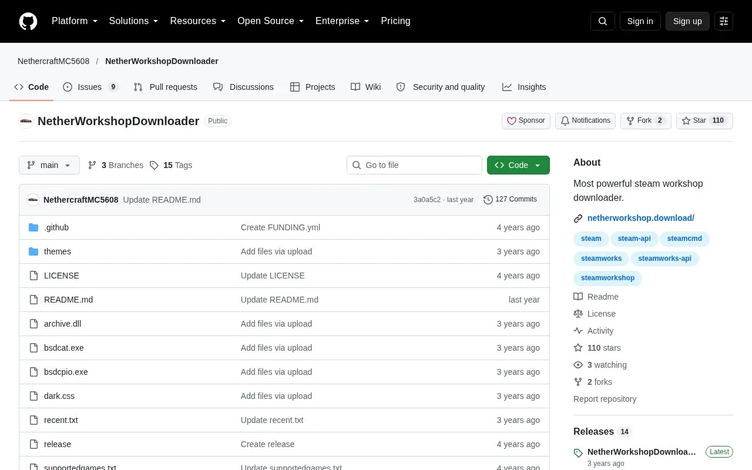
Task: Expand the Open Source menu
Action: [x=271, y=21]
